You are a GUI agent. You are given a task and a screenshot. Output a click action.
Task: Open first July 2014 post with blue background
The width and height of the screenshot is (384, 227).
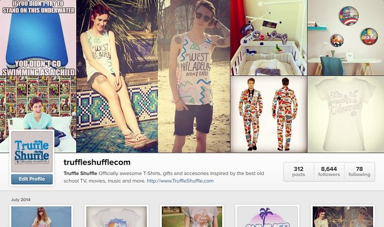[41, 216]
